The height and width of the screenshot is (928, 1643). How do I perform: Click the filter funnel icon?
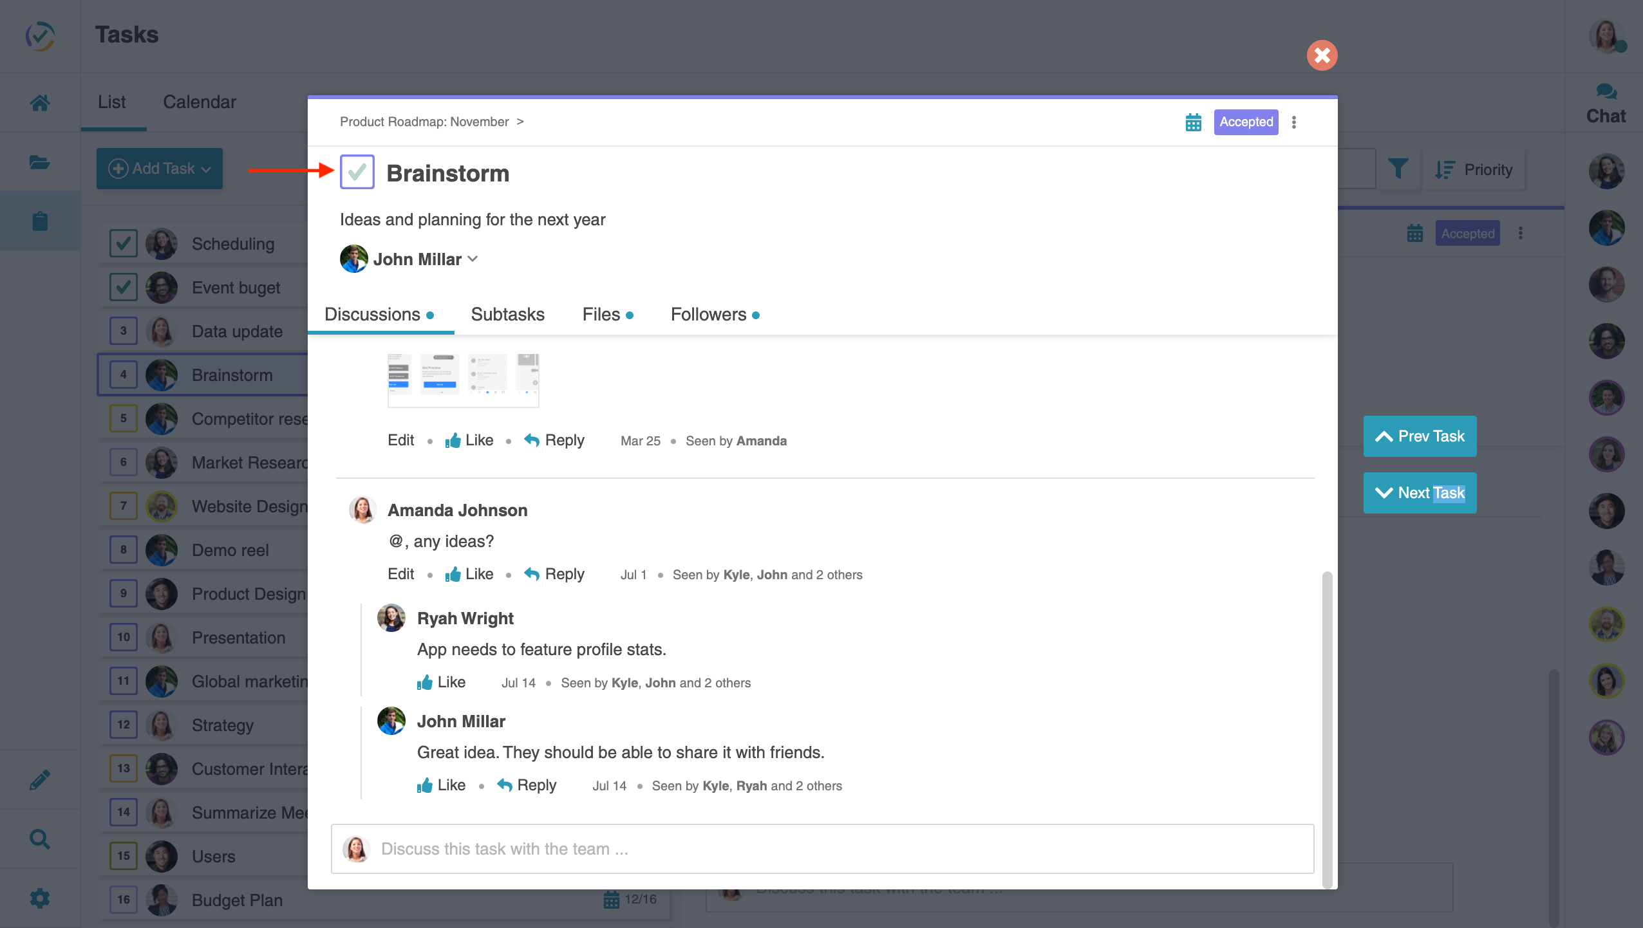pyautogui.click(x=1398, y=169)
